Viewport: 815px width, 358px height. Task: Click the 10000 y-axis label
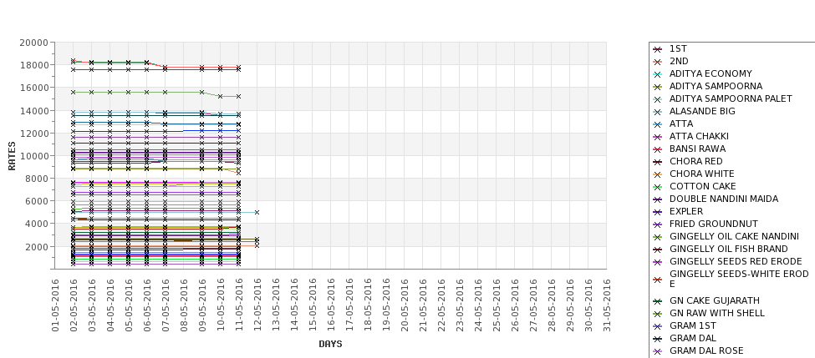[33, 156]
